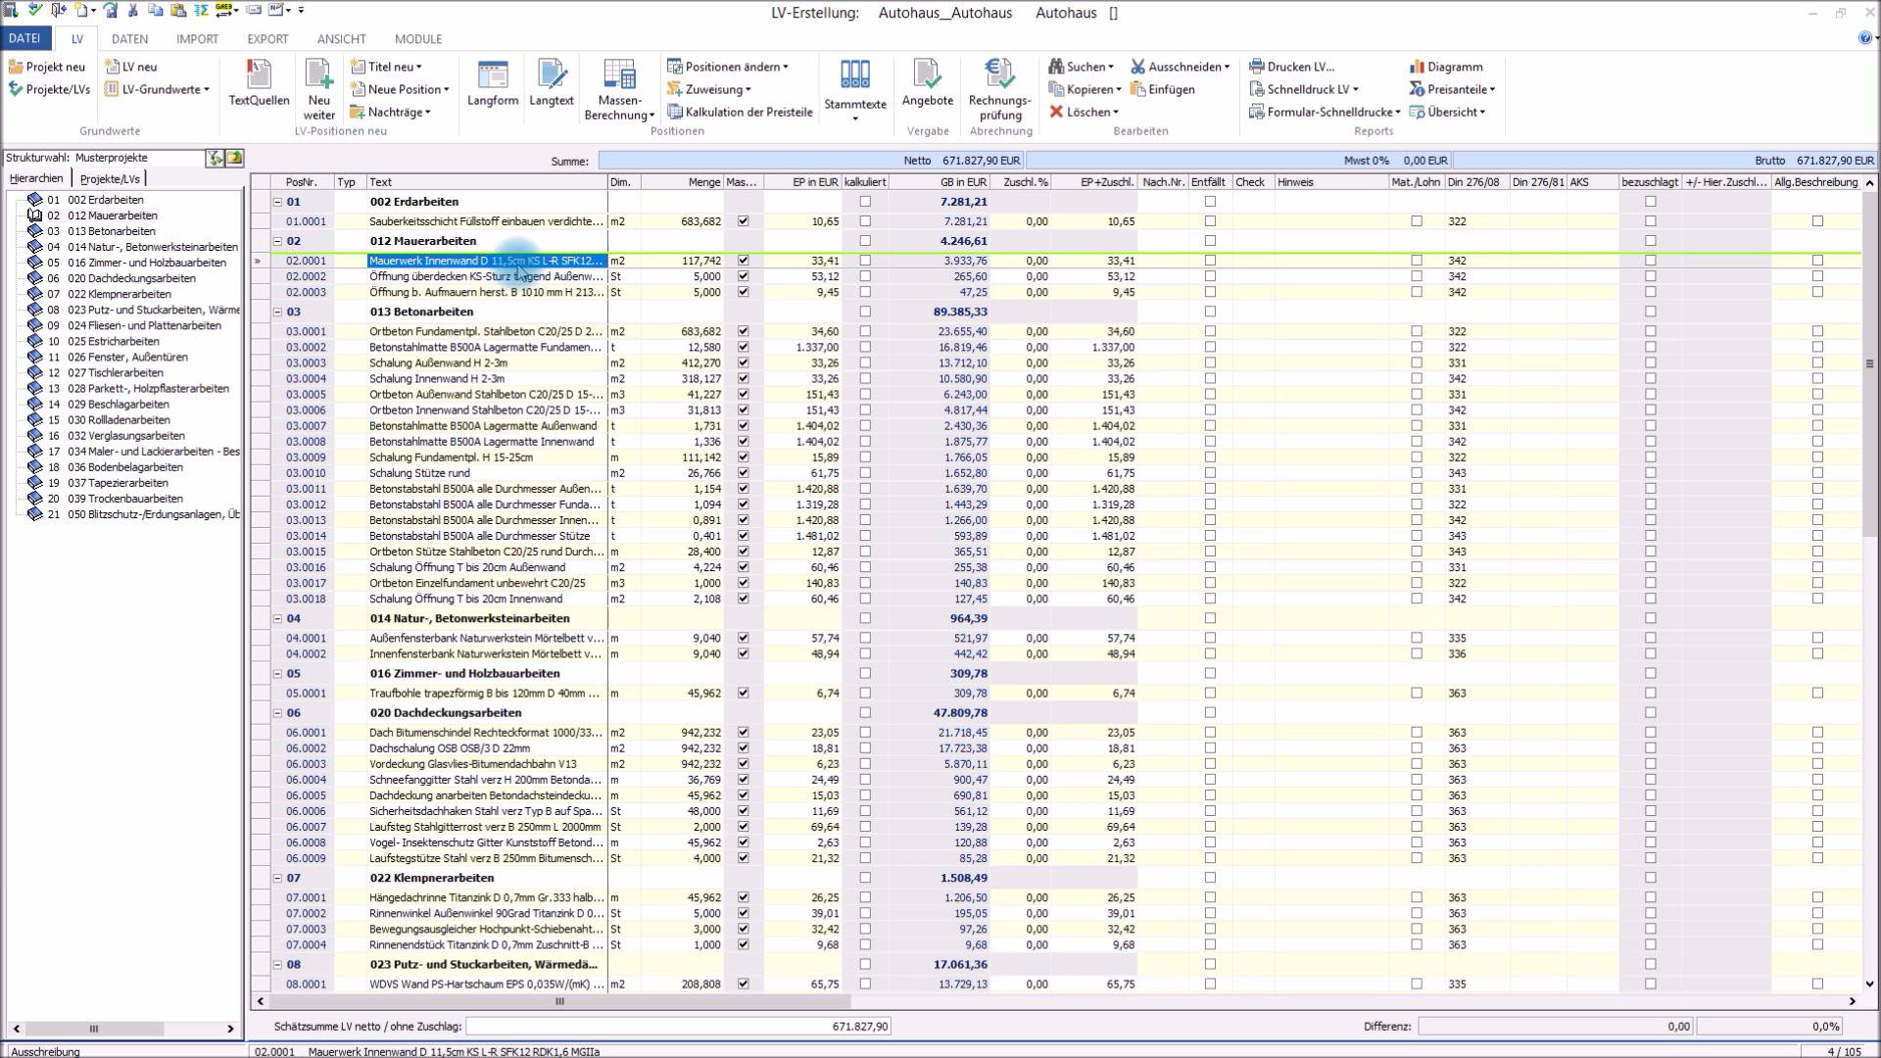Click the Neu weiter icon
Image resolution: width=1881 pixels, height=1058 pixels.
pyautogui.click(x=319, y=89)
